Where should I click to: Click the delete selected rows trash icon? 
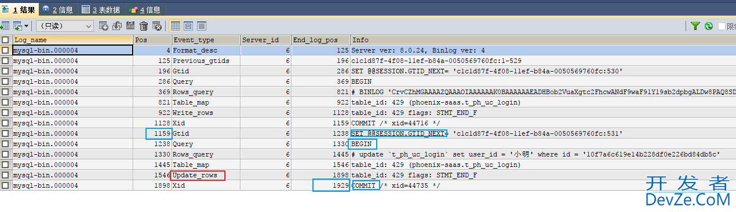coord(144,26)
